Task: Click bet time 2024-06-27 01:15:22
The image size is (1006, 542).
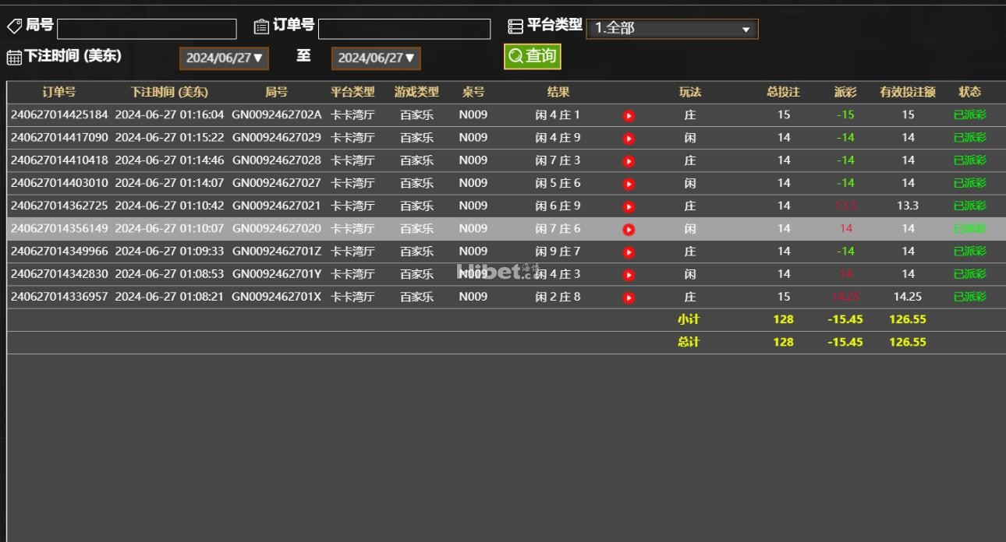Action: click(x=169, y=137)
